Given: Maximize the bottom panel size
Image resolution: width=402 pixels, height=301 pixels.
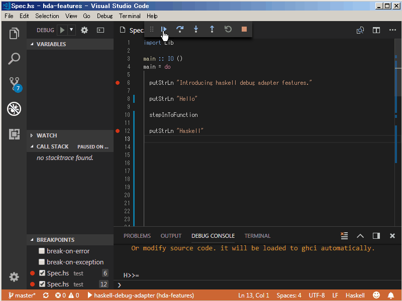Looking at the screenshot, I should 360,236.
